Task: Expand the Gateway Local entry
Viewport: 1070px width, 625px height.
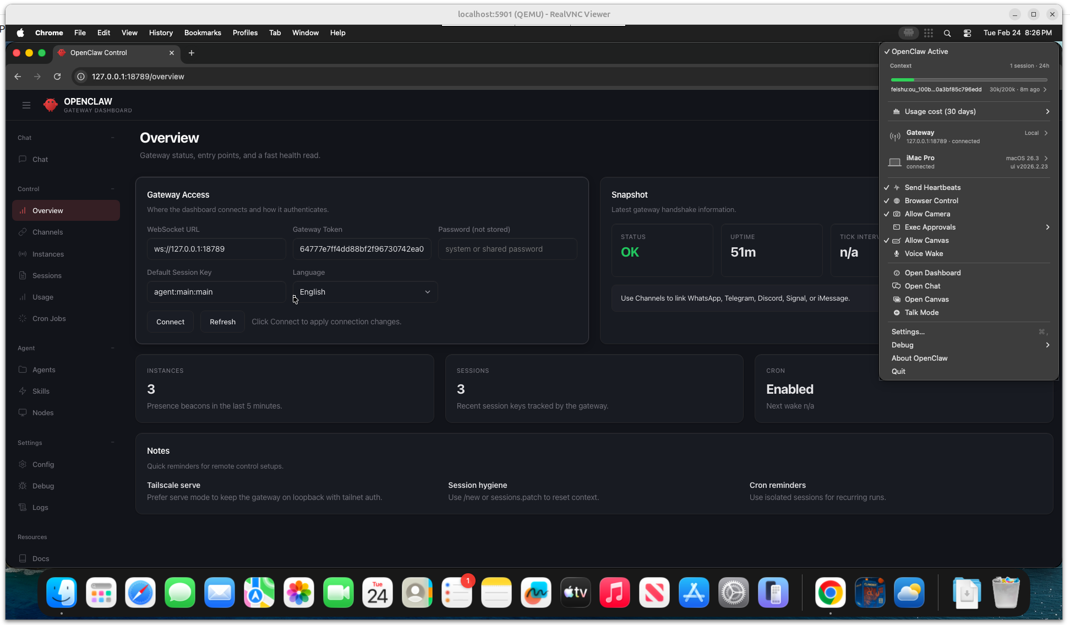Action: click(969, 137)
